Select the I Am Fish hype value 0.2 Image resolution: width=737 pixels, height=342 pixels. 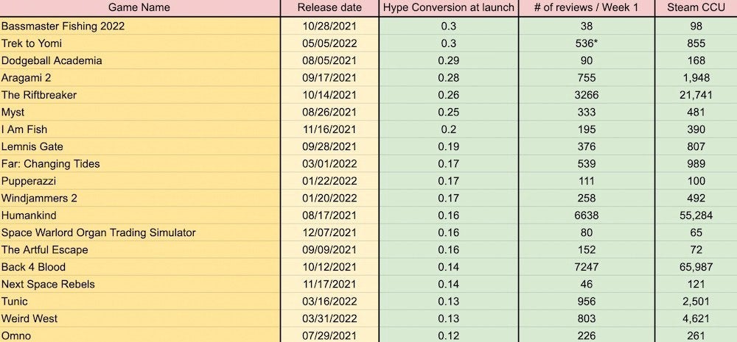(448, 129)
